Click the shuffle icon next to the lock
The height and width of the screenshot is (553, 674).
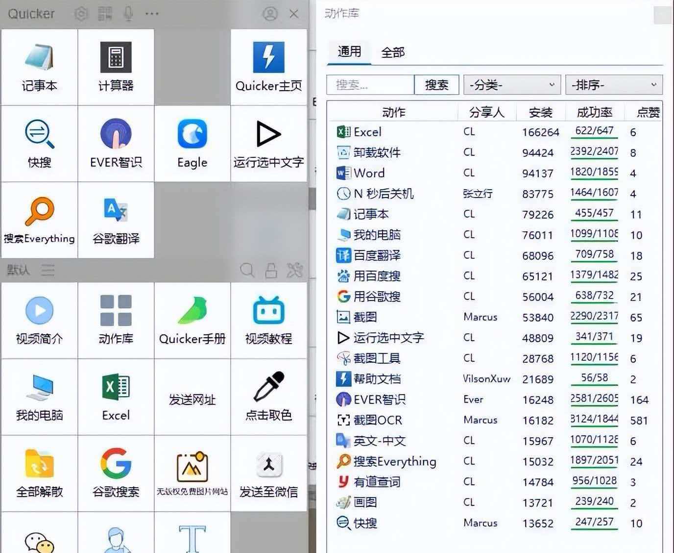294,270
